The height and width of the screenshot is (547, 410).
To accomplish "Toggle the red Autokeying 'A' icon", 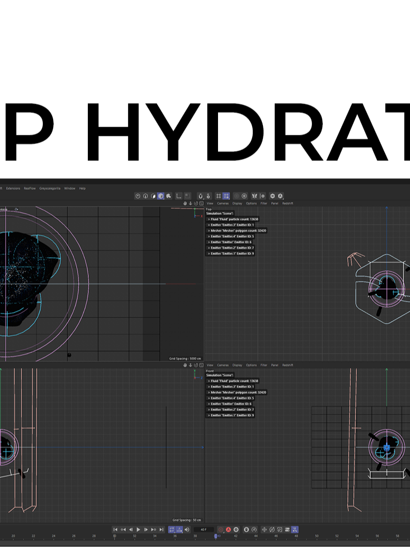I will 228,530.
